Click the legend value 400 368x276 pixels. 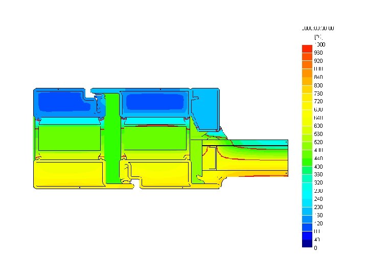click(x=318, y=167)
